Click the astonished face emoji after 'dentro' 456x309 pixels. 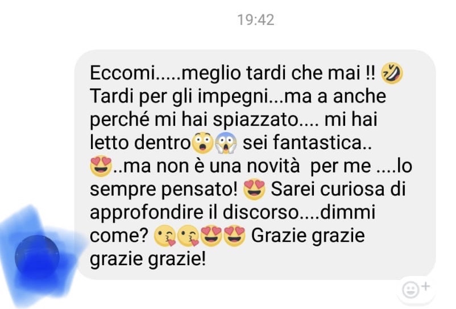pyautogui.click(x=203, y=143)
